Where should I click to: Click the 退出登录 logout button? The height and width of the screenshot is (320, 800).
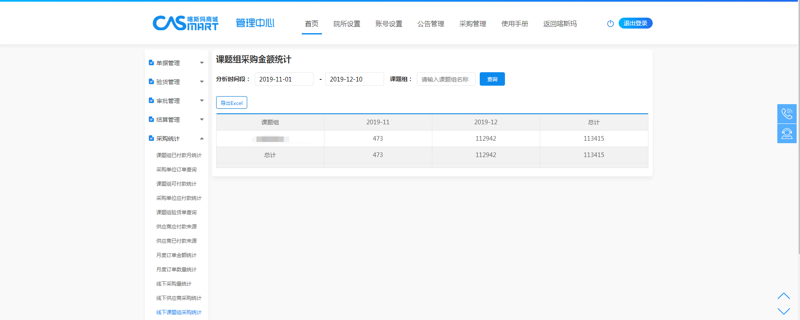[635, 23]
